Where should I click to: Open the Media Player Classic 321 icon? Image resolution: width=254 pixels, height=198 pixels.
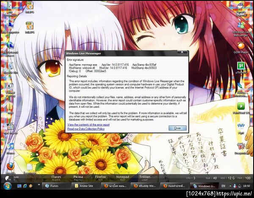(10, 129)
